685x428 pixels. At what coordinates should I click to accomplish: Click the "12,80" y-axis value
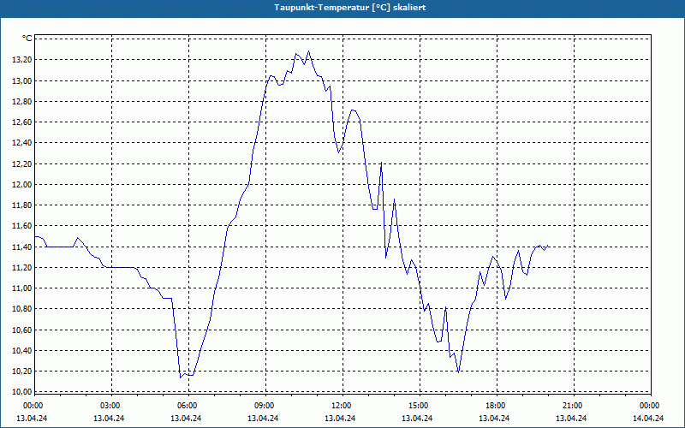pos(21,101)
